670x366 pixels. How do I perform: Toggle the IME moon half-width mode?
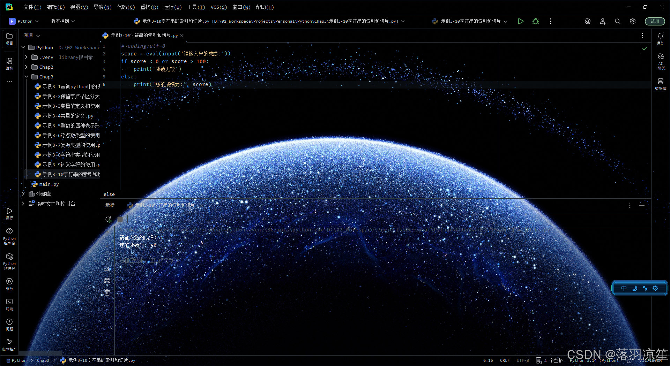[x=634, y=288]
